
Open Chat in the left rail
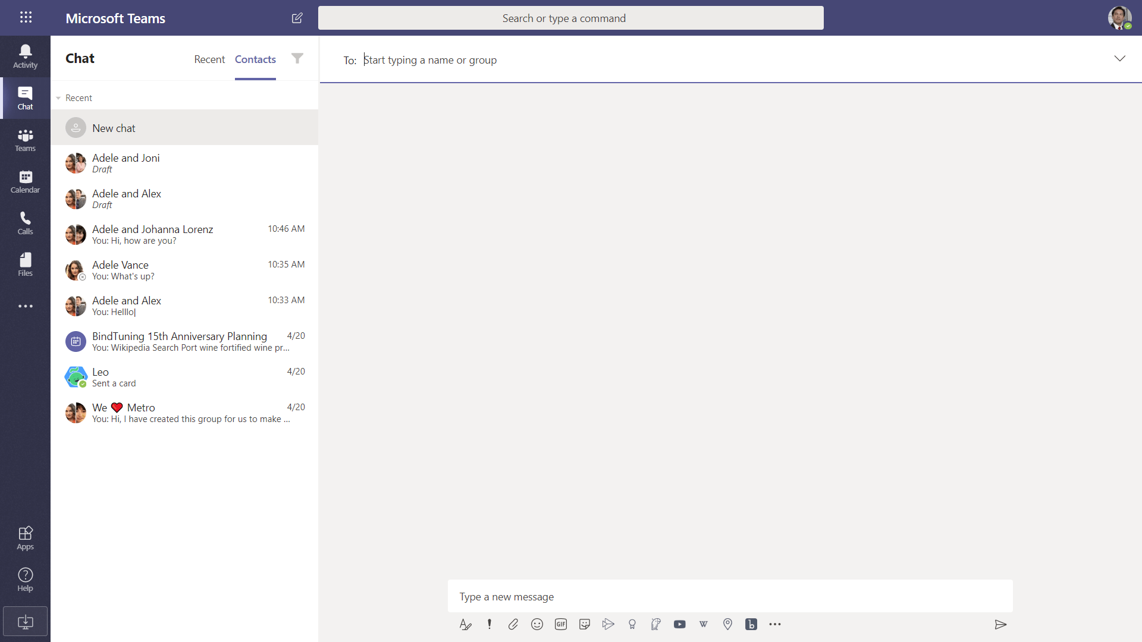point(25,98)
